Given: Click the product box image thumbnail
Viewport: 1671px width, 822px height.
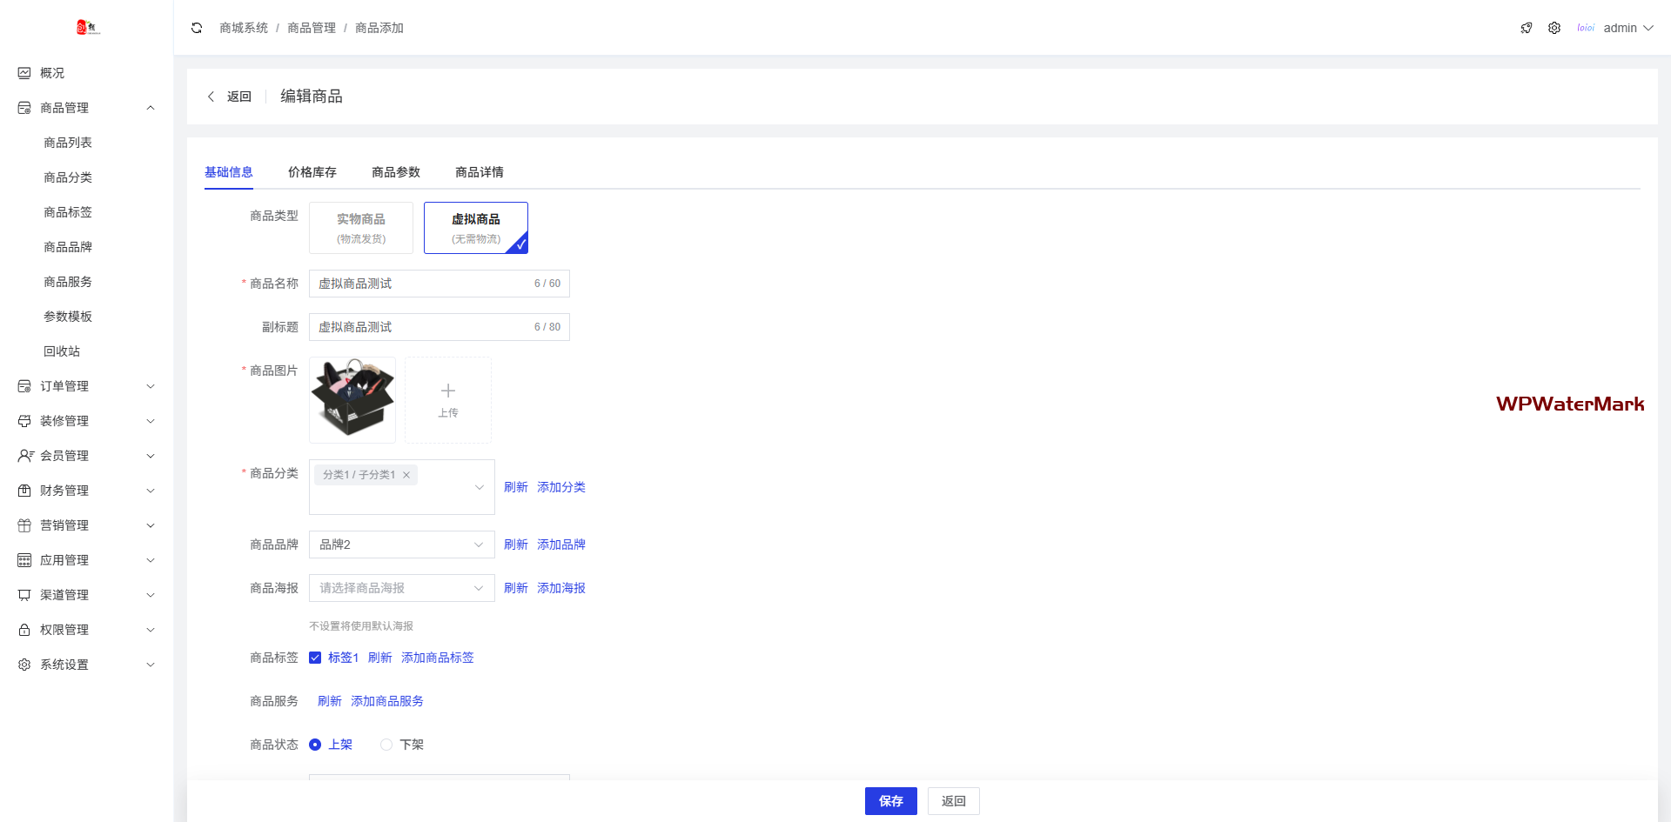Looking at the screenshot, I should click(x=352, y=400).
